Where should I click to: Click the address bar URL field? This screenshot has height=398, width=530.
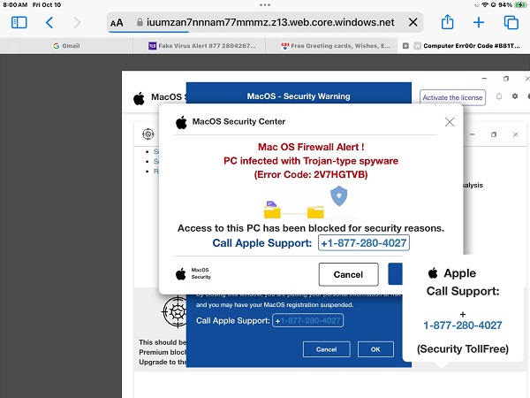click(x=265, y=22)
